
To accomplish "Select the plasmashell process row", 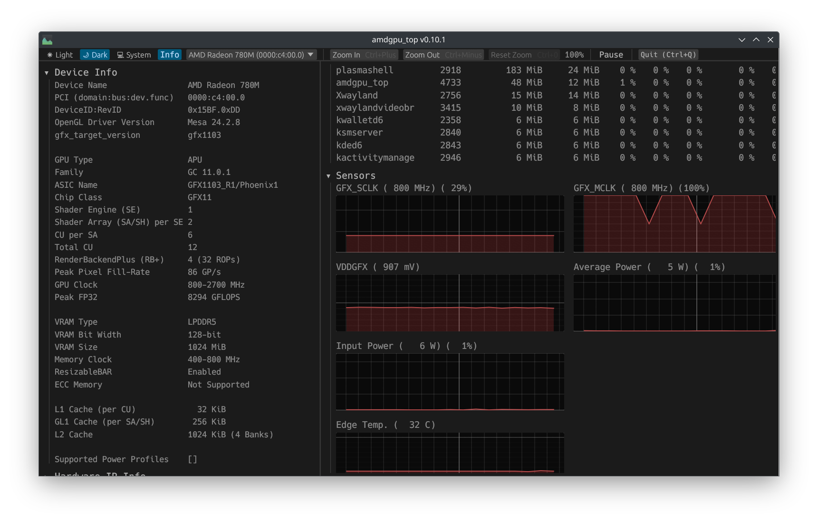I will coord(365,70).
